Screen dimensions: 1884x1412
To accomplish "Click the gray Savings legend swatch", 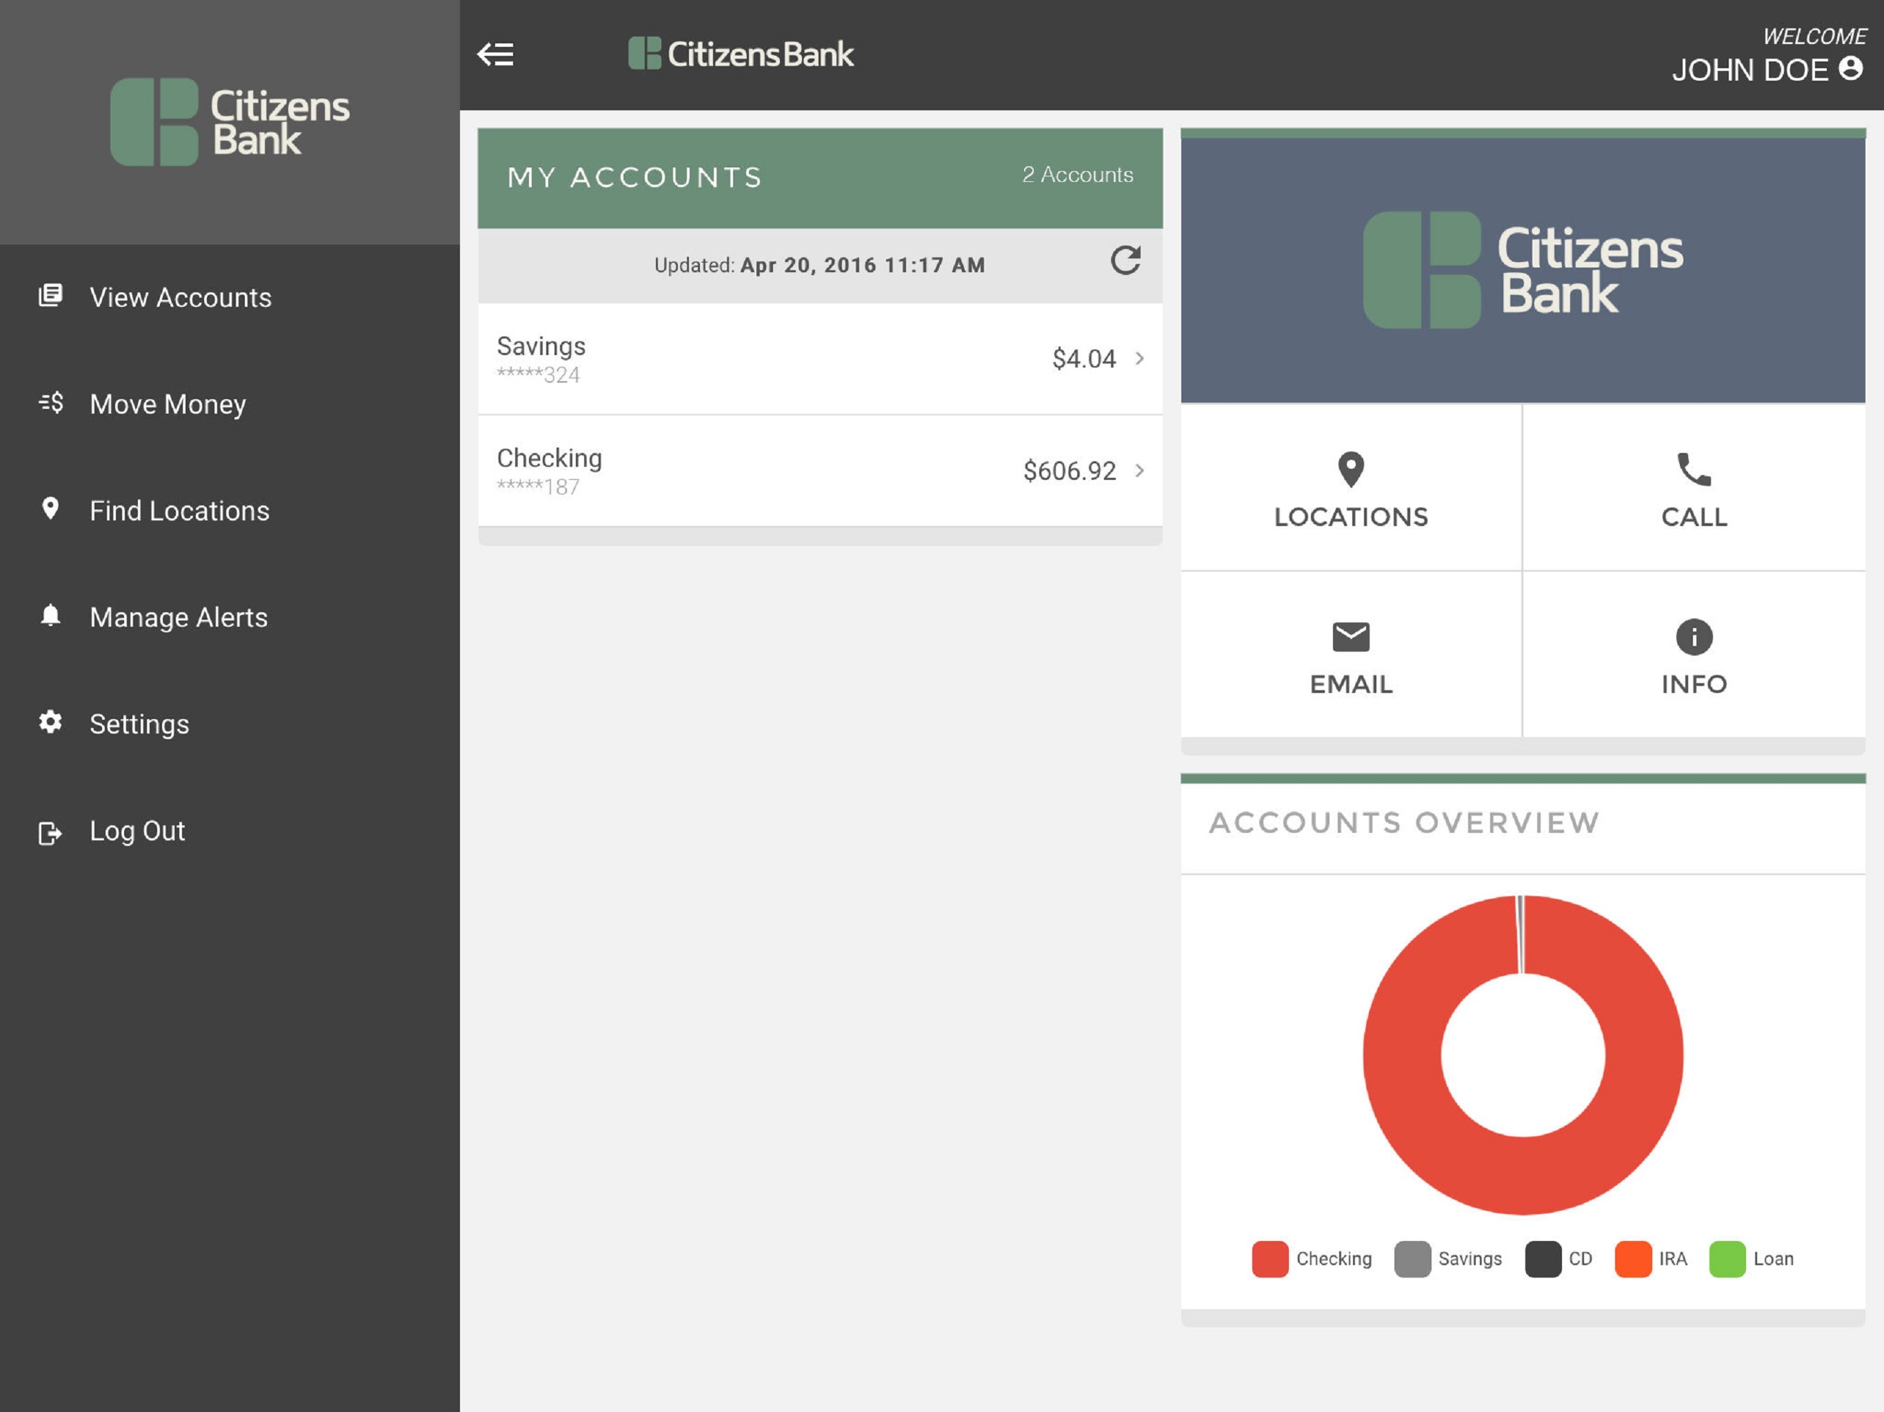I will click(x=1412, y=1259).
